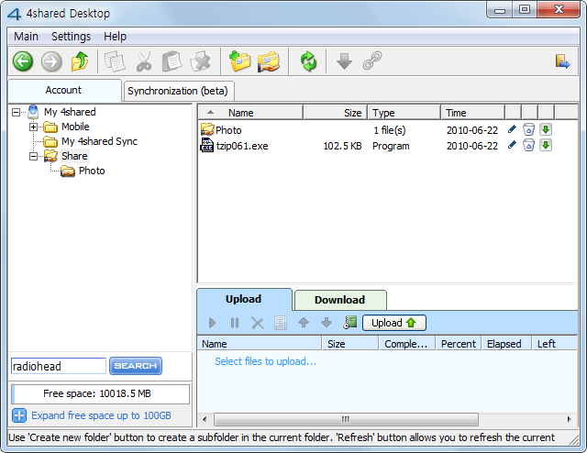Create a new folder via toolbar

coord(239,61)
